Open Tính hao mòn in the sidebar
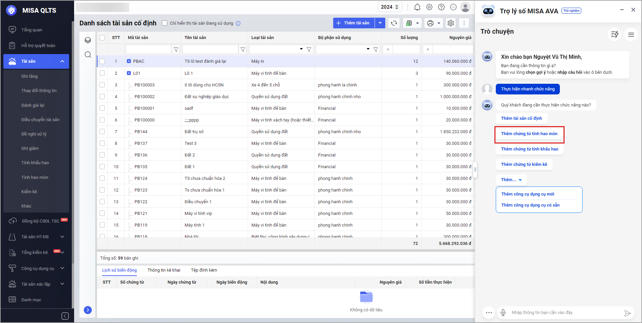The width and height of the screenshot is (642, 323). click(x=35, y=177)
